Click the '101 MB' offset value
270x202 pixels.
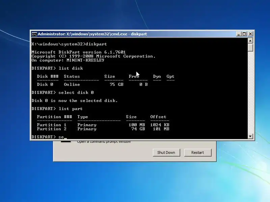click(x=161, y=129)
